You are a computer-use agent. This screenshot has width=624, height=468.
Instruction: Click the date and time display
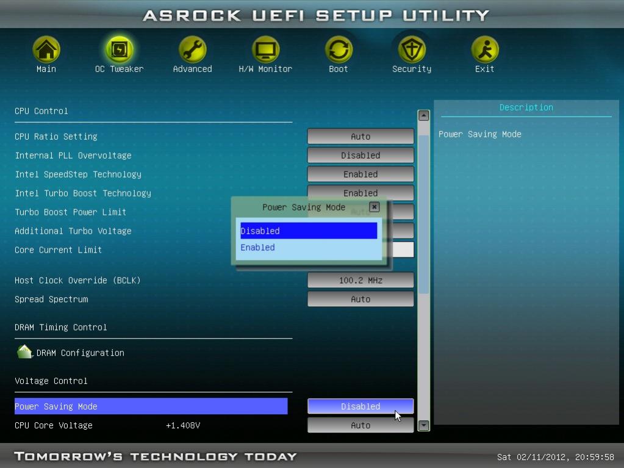[555, 457]
